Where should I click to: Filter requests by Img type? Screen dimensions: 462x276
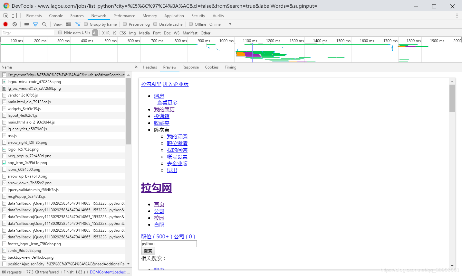click(132, 33)
